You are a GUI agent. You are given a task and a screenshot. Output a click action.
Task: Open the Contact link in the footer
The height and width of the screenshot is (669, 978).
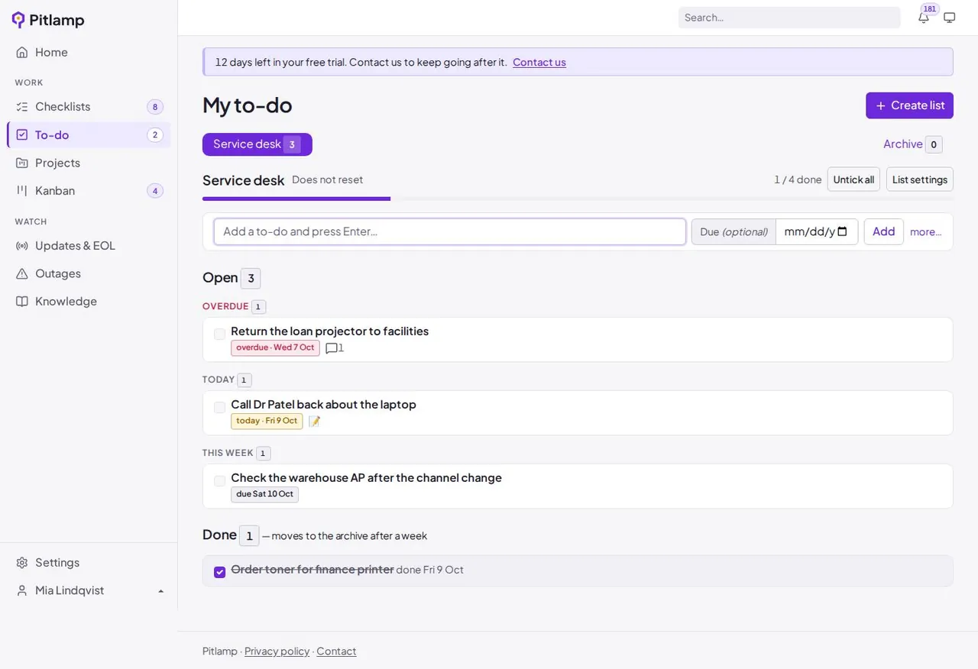pos(336,651)
